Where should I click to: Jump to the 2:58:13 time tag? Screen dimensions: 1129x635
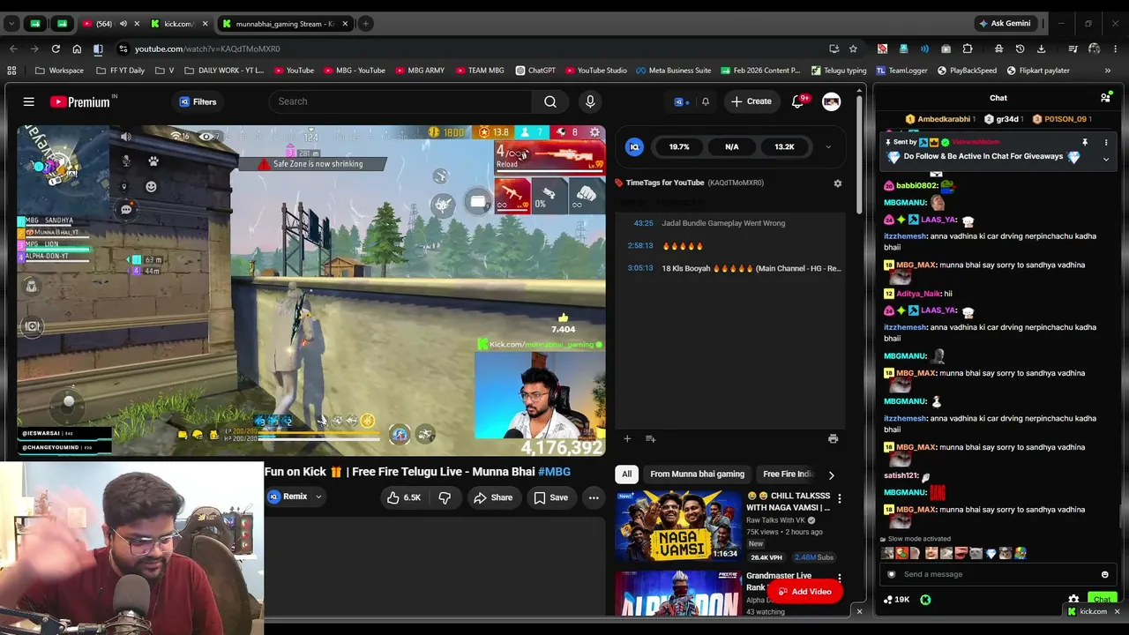point(640,246)
